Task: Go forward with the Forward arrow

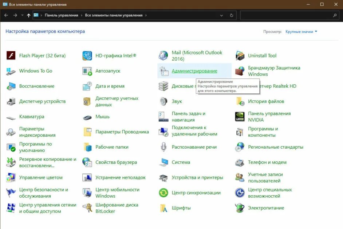Action: click(15, 15)
